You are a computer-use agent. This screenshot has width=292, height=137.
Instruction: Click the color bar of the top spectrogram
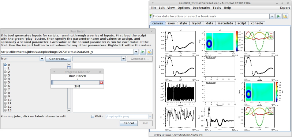pyautogui.click(x=237, y=41)
